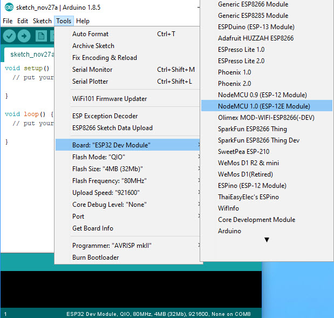Select Generic ESP8285 Module board
The height and width of the screenshot is (318, 334).
click(267, 16)
